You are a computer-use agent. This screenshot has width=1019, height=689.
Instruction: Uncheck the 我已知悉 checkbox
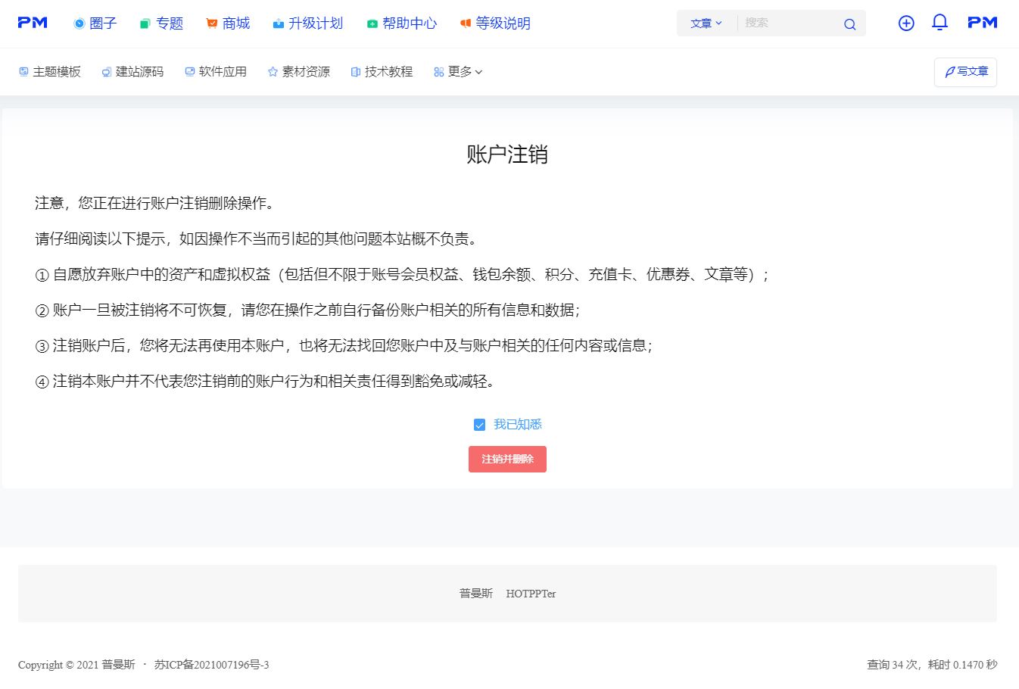coord(479,425)
